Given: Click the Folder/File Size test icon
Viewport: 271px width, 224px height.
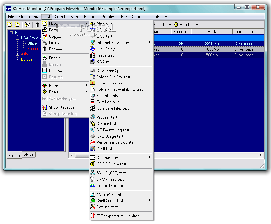Looking at the screenshot, I should [x=93, y=77].
